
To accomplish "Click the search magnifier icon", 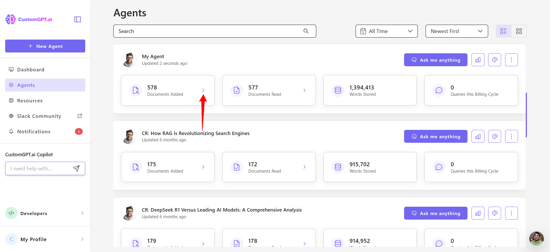I will click(x=306, y=31).
